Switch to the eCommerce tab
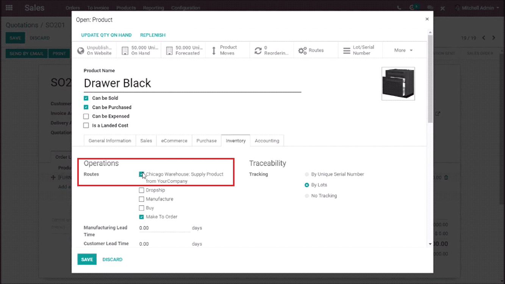This screenshot has width=505, height=284. [174, 140]
